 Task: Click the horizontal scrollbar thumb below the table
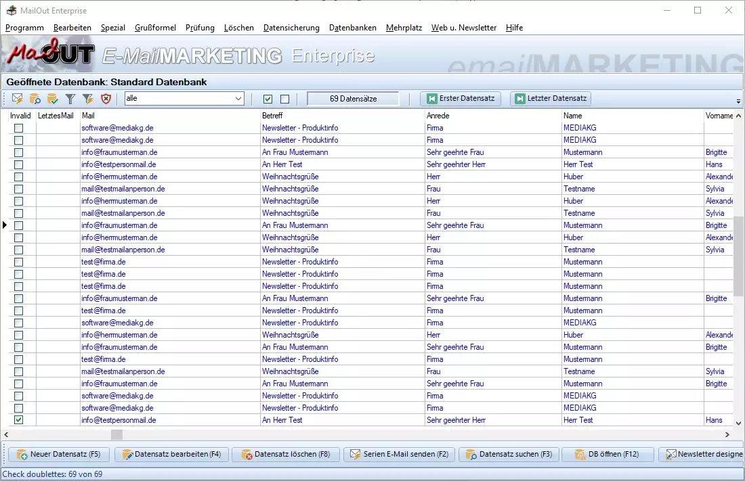pos(116,434)
